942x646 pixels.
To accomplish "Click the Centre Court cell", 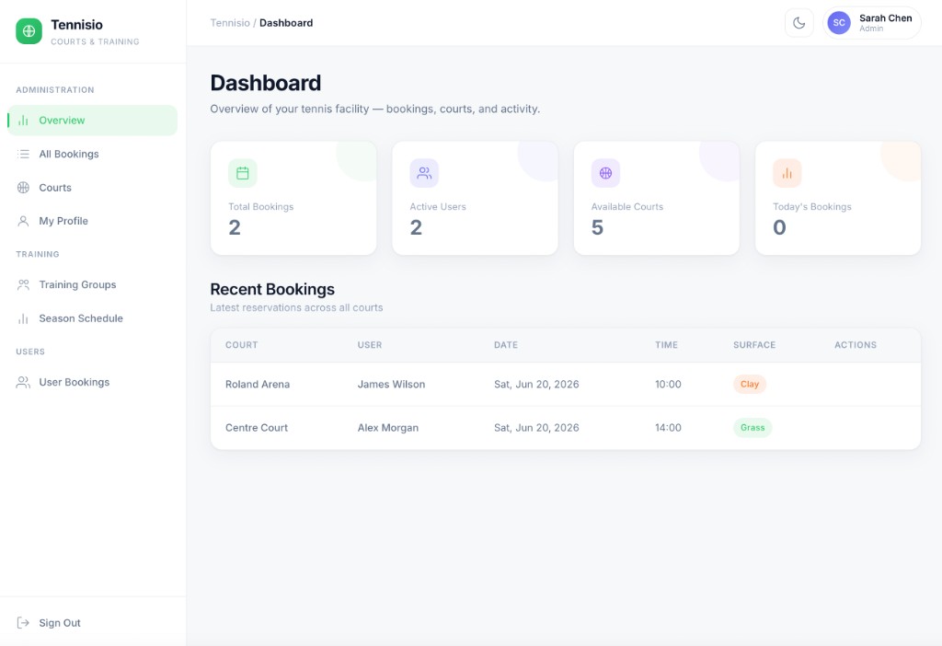I will (257, 428).
